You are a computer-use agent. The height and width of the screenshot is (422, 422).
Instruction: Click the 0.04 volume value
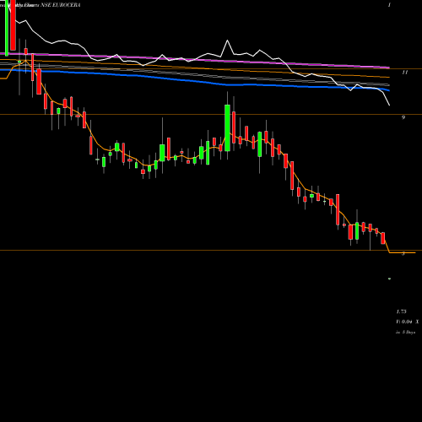pyautogui.click(x=407, y=322)
